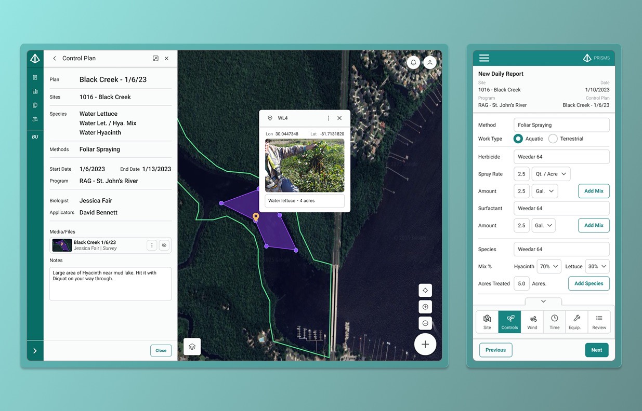
Task: Open the Qt. / Acre unit dropdown
Action: point(551,174)
